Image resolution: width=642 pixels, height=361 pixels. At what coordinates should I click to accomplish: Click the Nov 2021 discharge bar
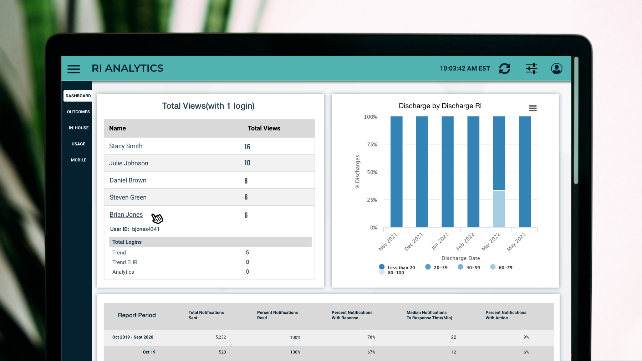pos(396,172)
